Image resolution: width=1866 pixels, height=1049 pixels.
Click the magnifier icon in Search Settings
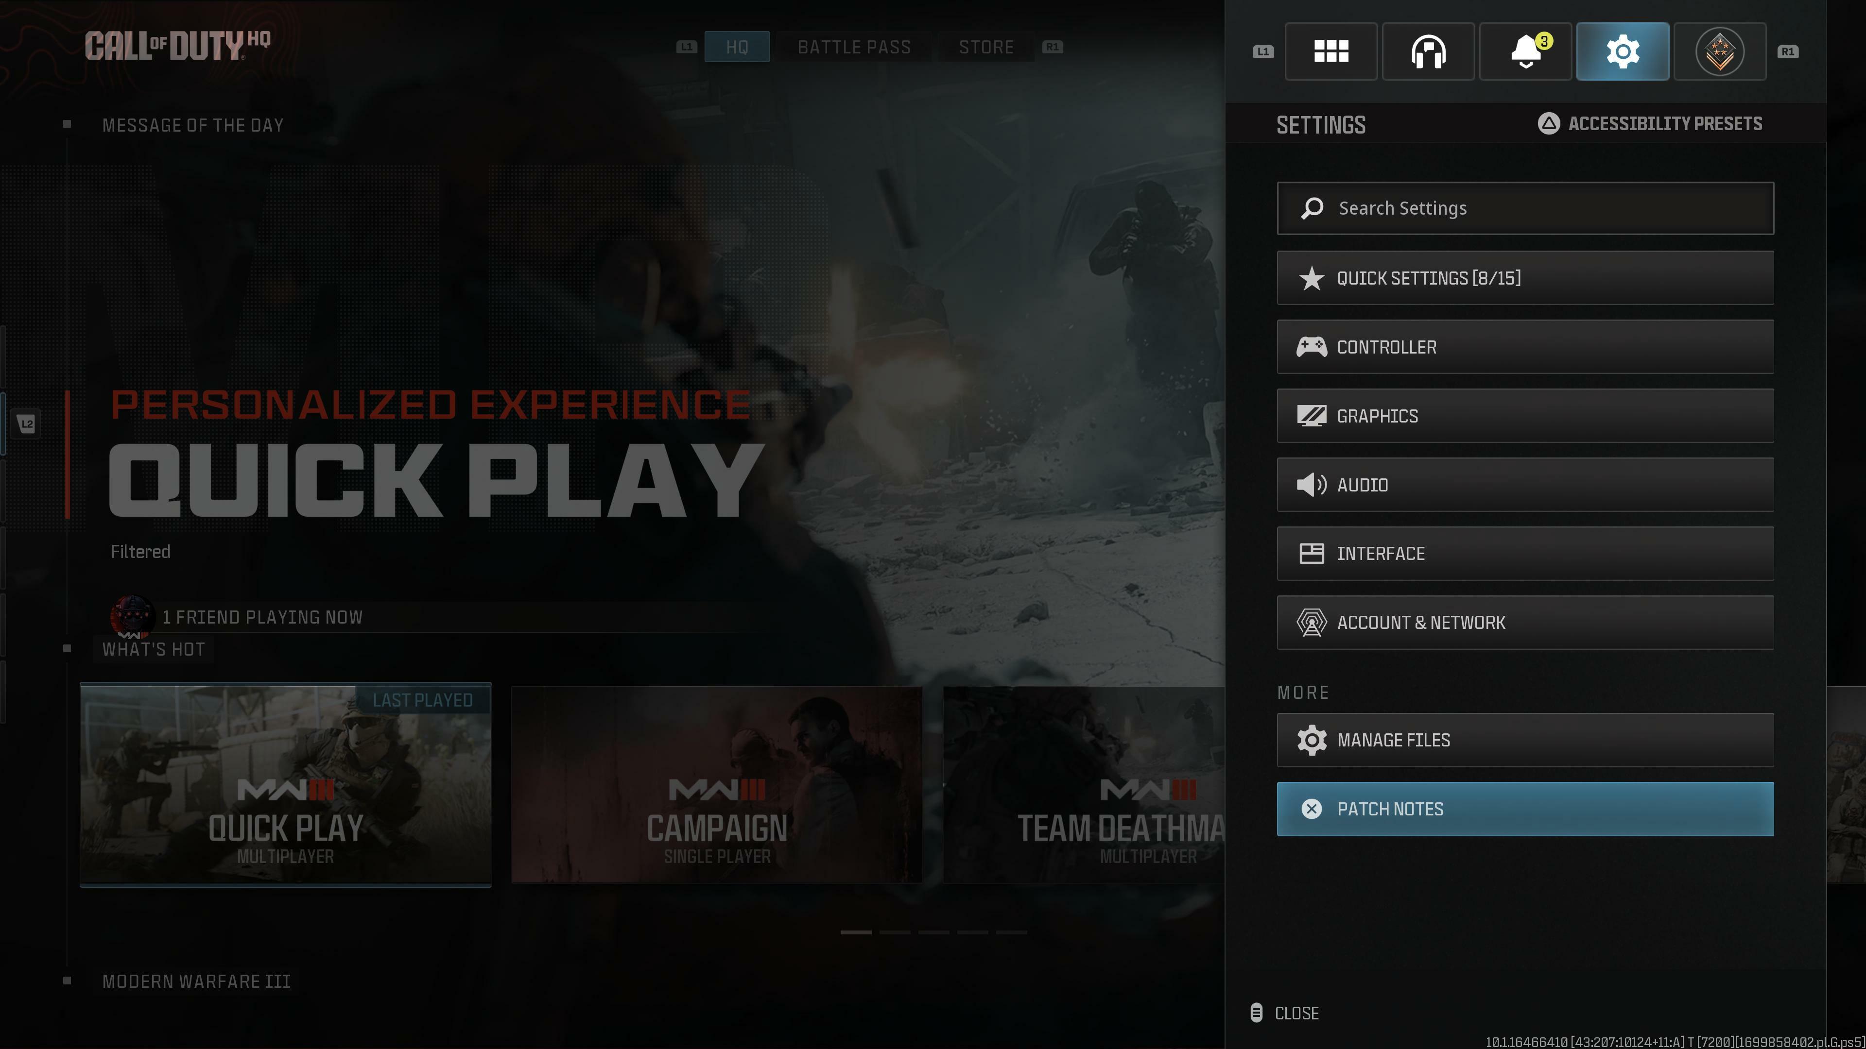(1312, 208)
